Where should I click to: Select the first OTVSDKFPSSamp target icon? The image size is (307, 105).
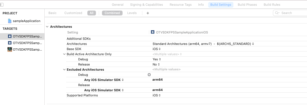pos(10,36)
